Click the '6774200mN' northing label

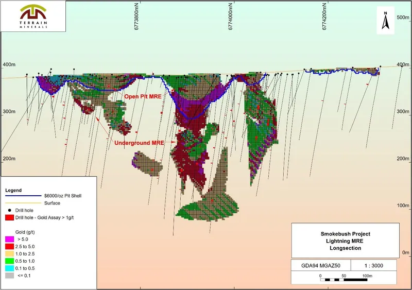coord(324,16)
